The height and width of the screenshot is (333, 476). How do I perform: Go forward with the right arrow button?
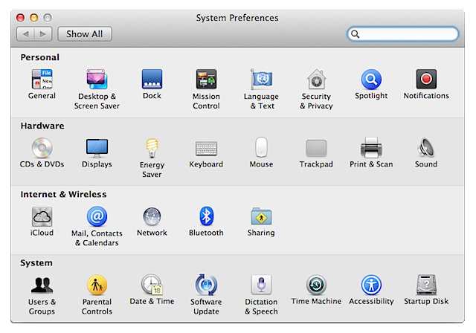(43, 34)
